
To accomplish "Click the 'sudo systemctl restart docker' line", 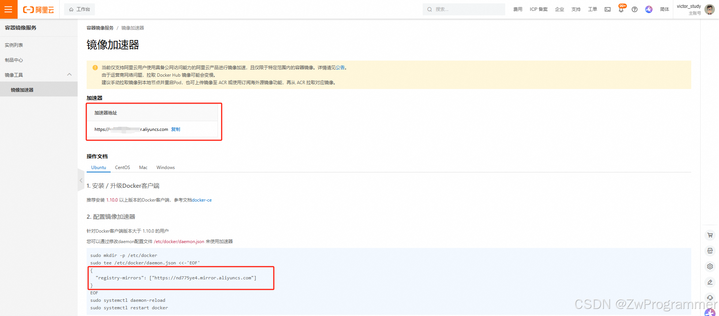I will tap(129, 308).
